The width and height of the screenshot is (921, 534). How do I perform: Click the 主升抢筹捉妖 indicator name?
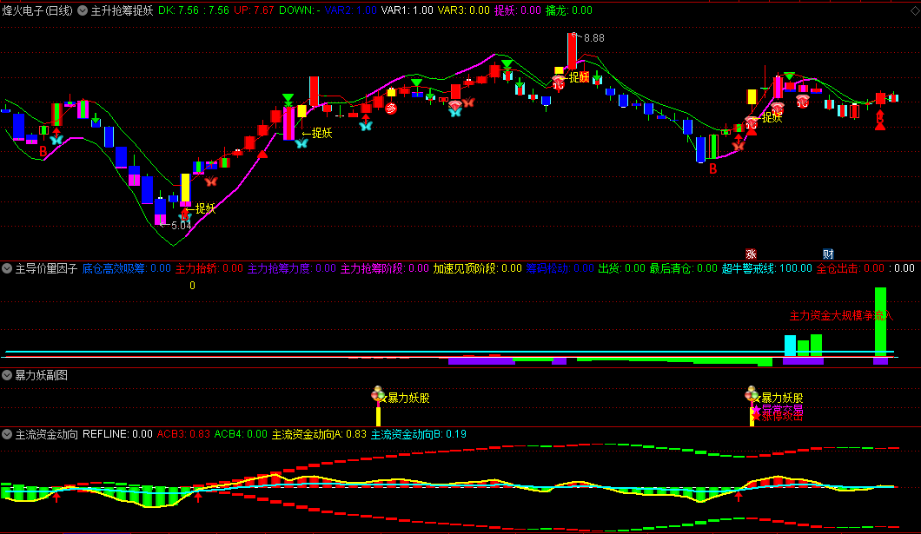pos(122,10)
